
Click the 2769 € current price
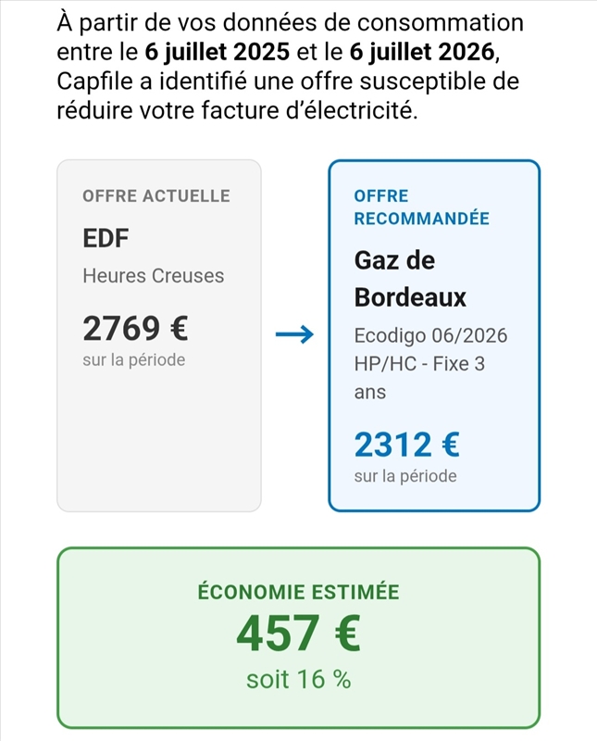pos(135,329)
